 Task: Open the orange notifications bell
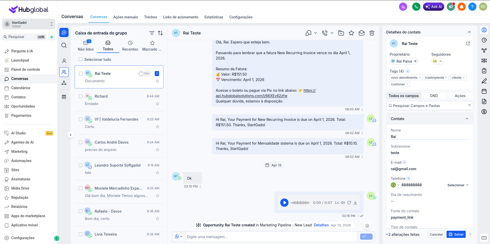(x=462, y=7)
